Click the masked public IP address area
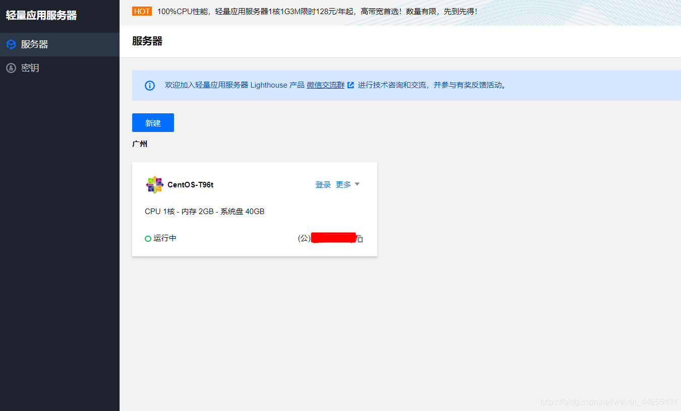Screen dimensions: 681x411 coord(333,238)
